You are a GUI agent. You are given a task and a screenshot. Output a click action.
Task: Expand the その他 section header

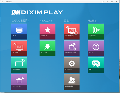click(x=92, y=21)
